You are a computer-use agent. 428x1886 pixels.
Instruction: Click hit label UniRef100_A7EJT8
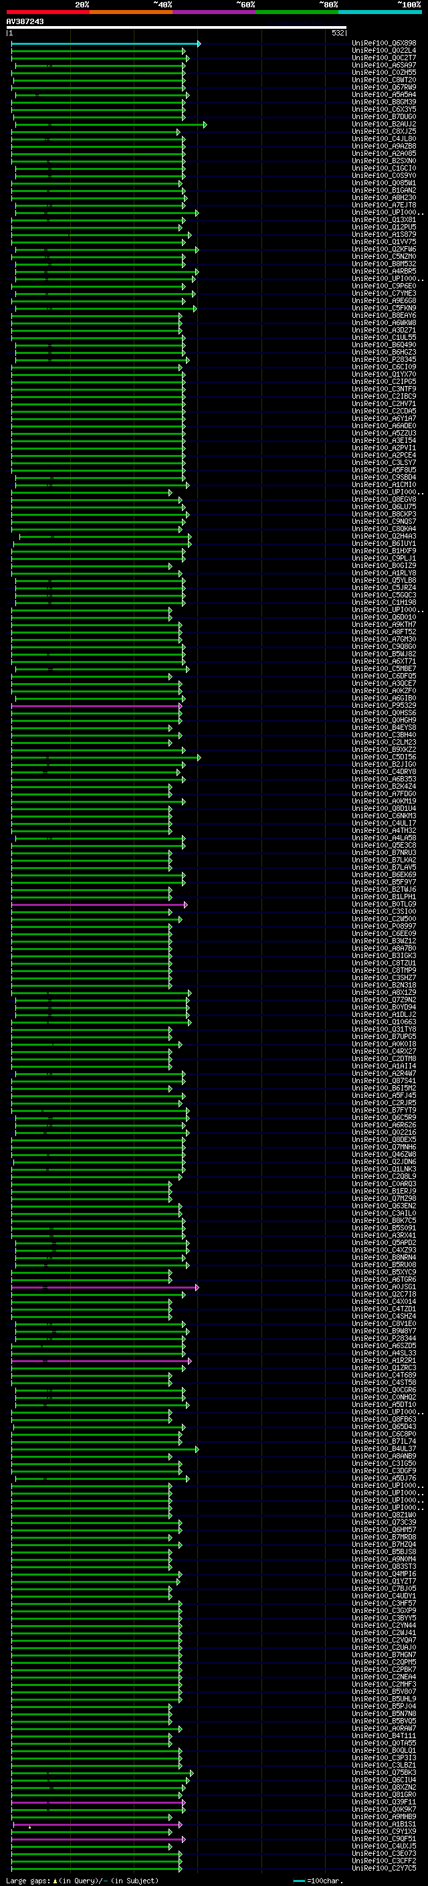tap(384, 205)
